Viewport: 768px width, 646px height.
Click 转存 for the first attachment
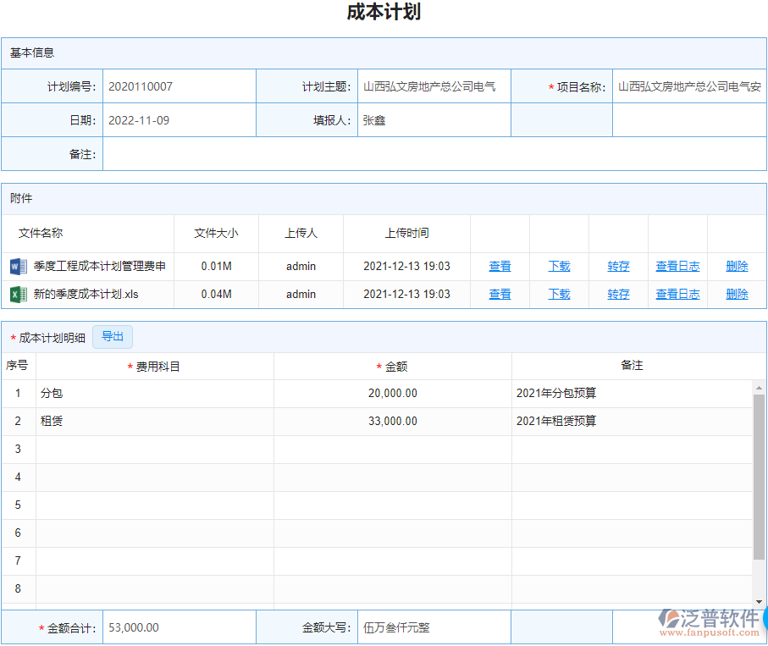(x=617, y=266)
